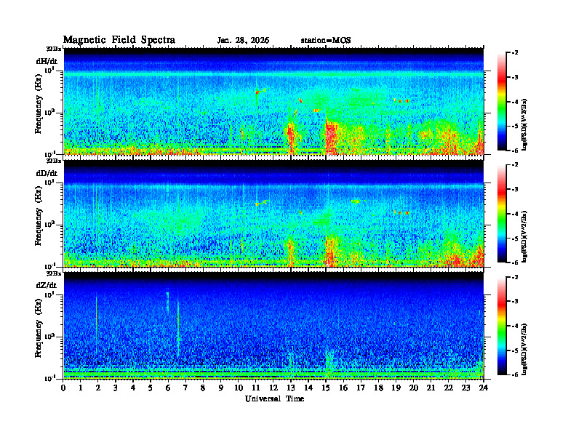Click hour 10 on the time axis

pos(239,388)
